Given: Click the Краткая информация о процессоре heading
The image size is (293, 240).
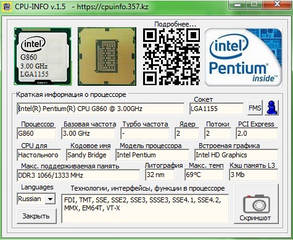Looking at the screenshot, I should pyautogui.click(x=71, y=94).
